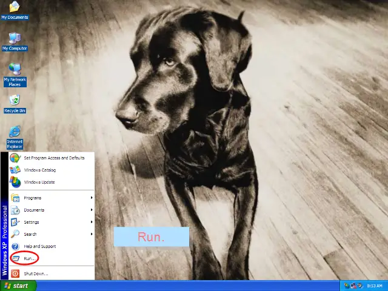
Task: Click the Windows Update globe icon
Action: click(15, 182)
